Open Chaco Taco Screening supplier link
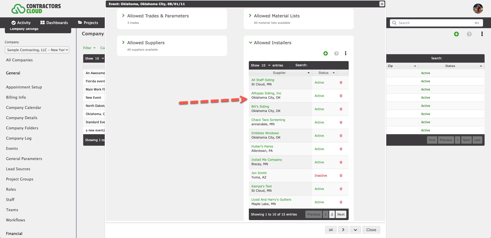 268,120
